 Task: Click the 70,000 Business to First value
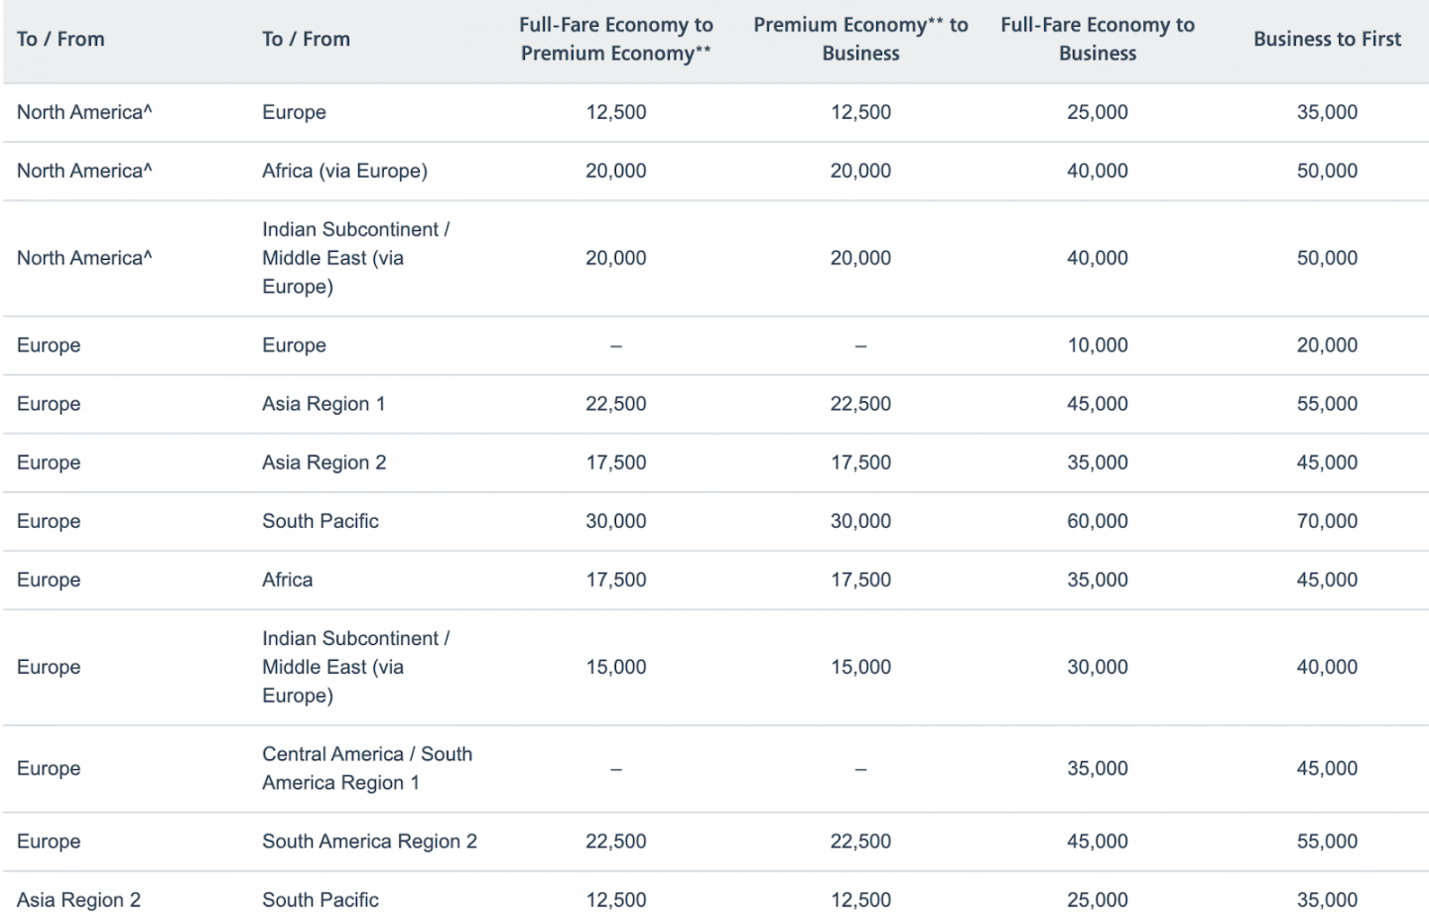coord(1327,521)
